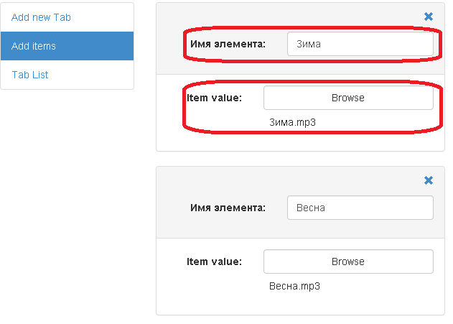Click the Item value label in the Зима card
The height and width of the screenshot is (324, 453).
click(x=214, y=98)
